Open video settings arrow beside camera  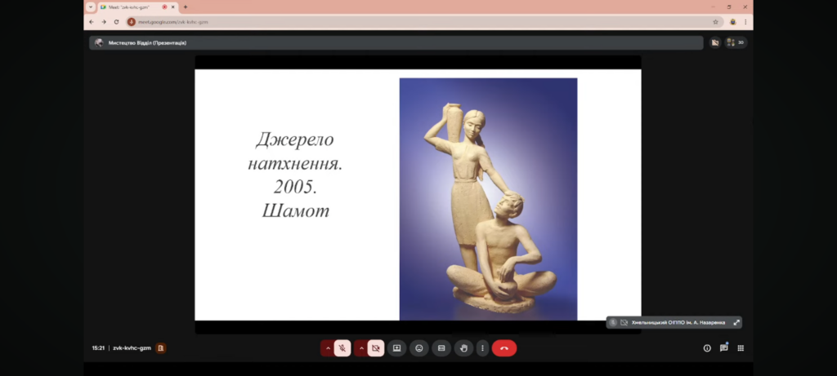click(x=360, y=348)
